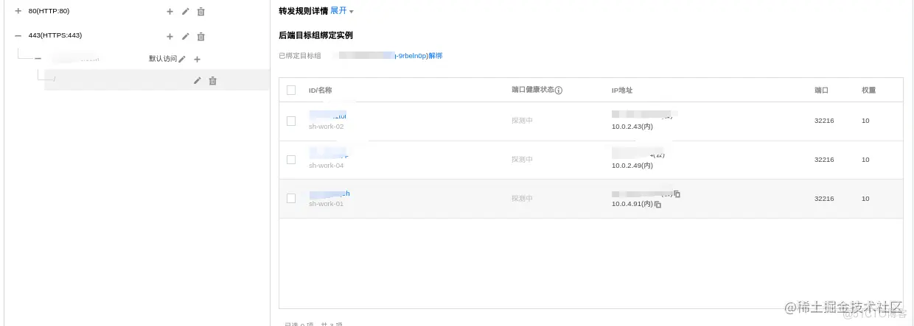Delete the 80(HTTP:80) listener trash icon
Image resolution: width=914 pixels, height=326 pixels.
(x=200, y=12)
